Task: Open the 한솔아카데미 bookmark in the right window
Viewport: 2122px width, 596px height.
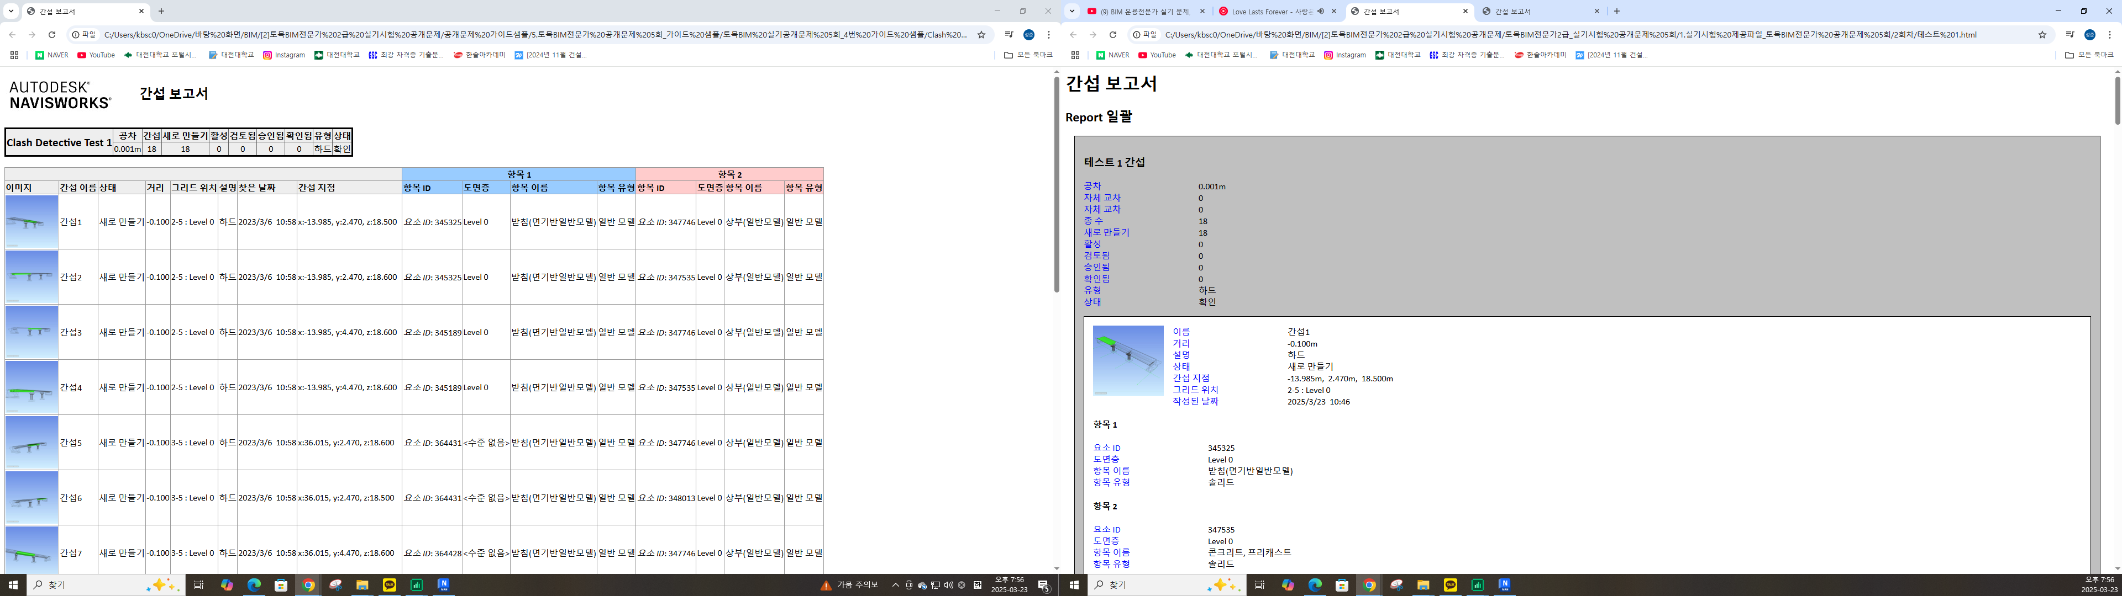Action: click(1541, 55)
